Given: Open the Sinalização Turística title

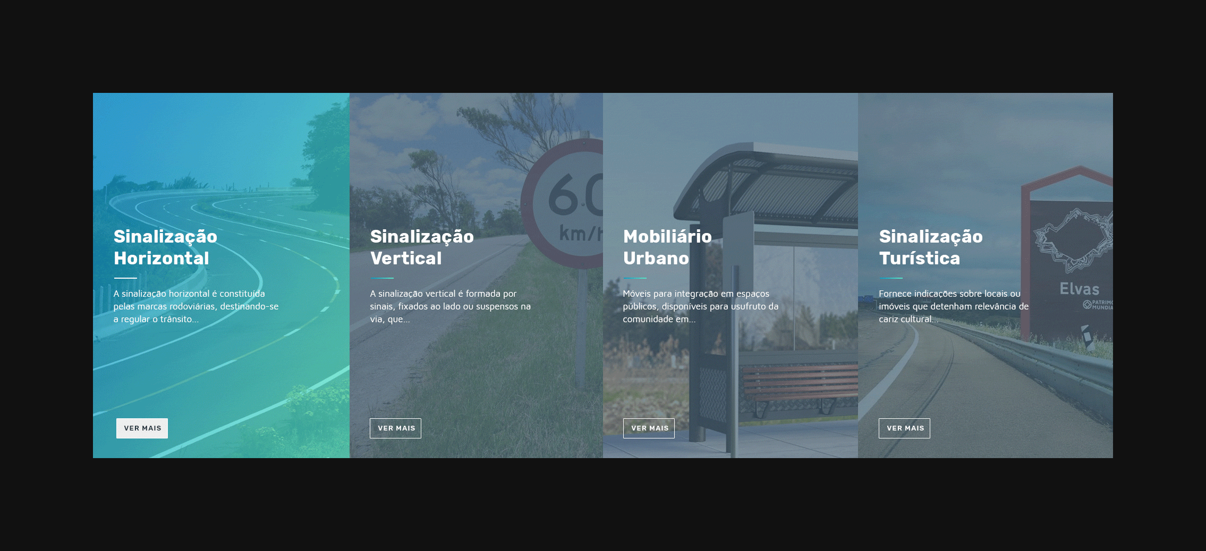Looking at the screenshot, I should pos(931,247).
